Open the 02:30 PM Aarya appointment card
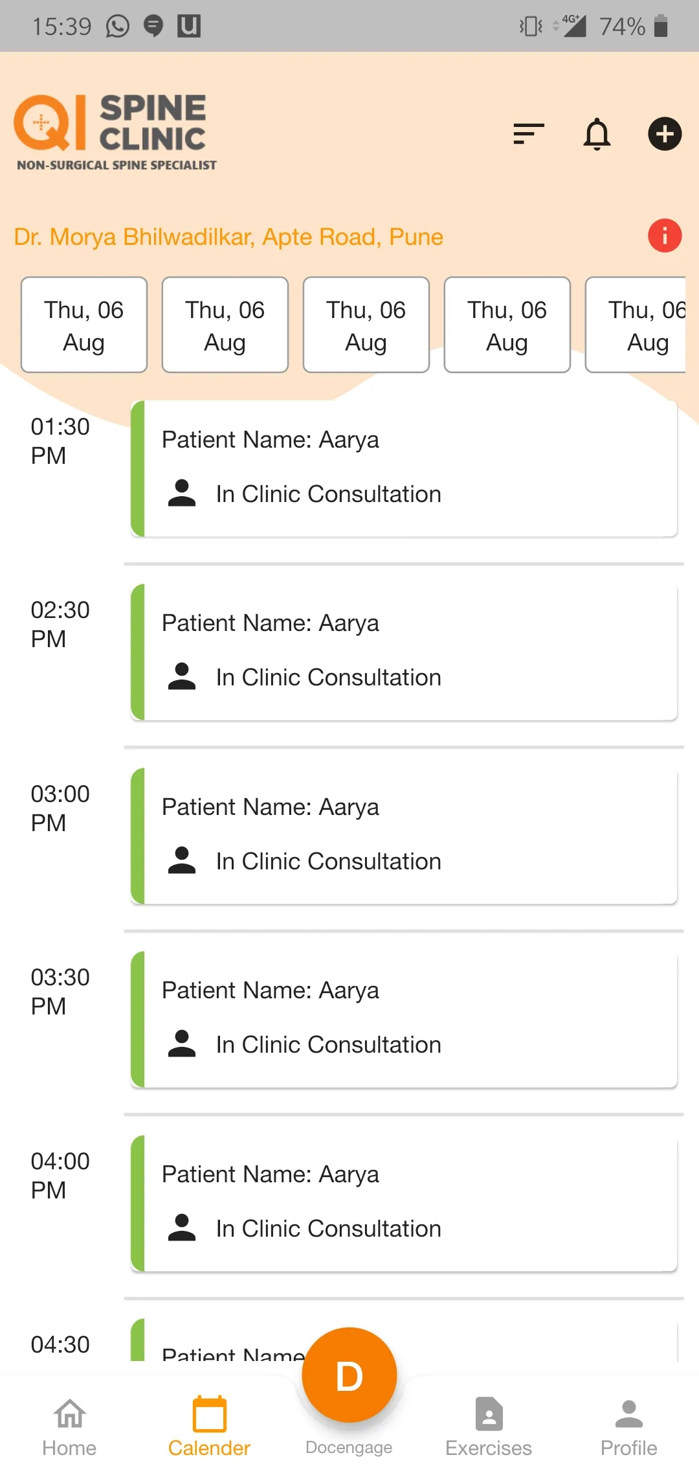Image resolution: width=699 pixels, height=1477 pixels. click(404, 652)
